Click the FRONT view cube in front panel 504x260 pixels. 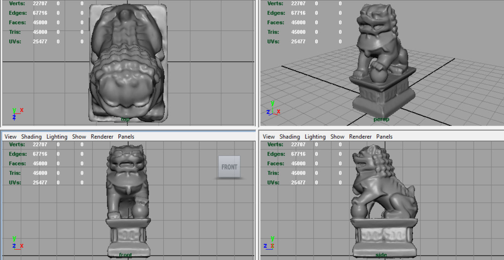point(229,167)
